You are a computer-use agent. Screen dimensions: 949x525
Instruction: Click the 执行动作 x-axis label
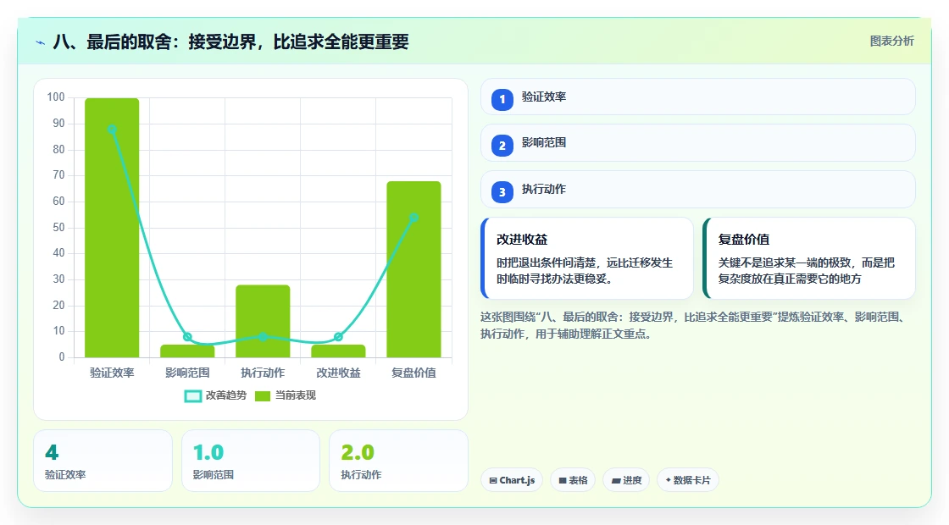coord(263,373)
